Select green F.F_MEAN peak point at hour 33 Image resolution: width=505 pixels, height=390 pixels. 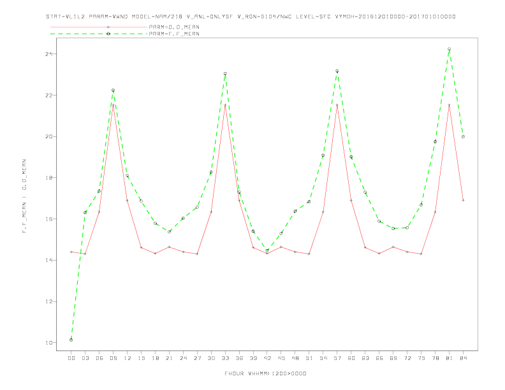(x=225, y=74)
